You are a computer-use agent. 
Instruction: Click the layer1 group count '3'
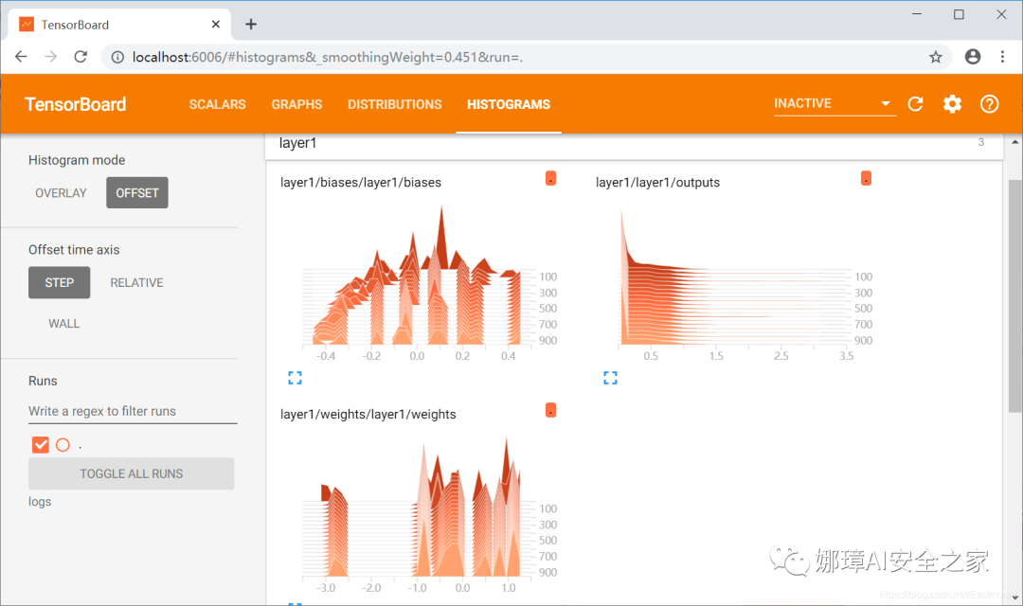(980, 142)
